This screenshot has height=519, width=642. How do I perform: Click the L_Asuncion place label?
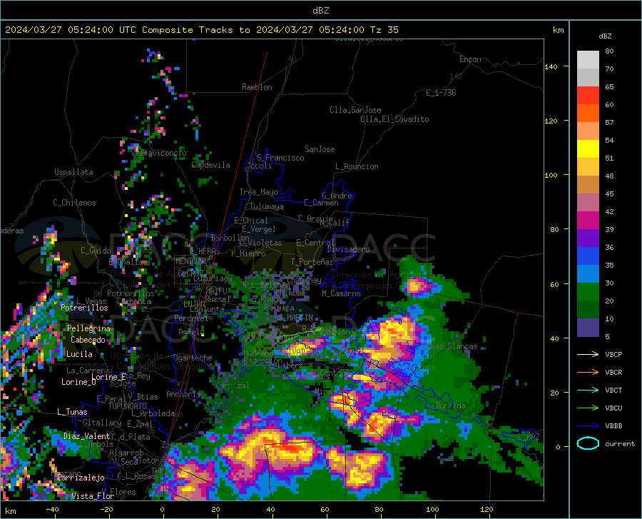pos(357,166)
